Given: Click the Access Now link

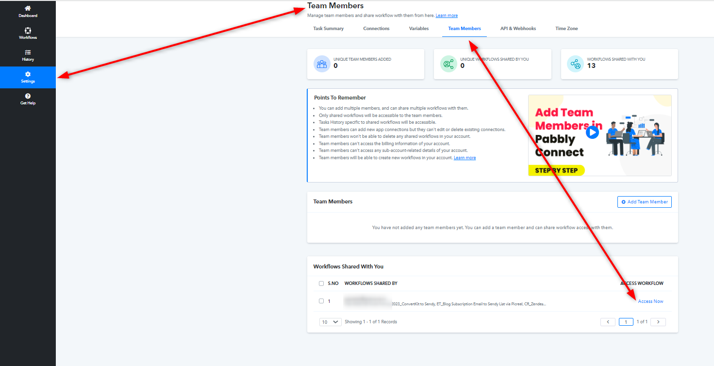Looking at the screenshot, I should (x=650, y=301).
